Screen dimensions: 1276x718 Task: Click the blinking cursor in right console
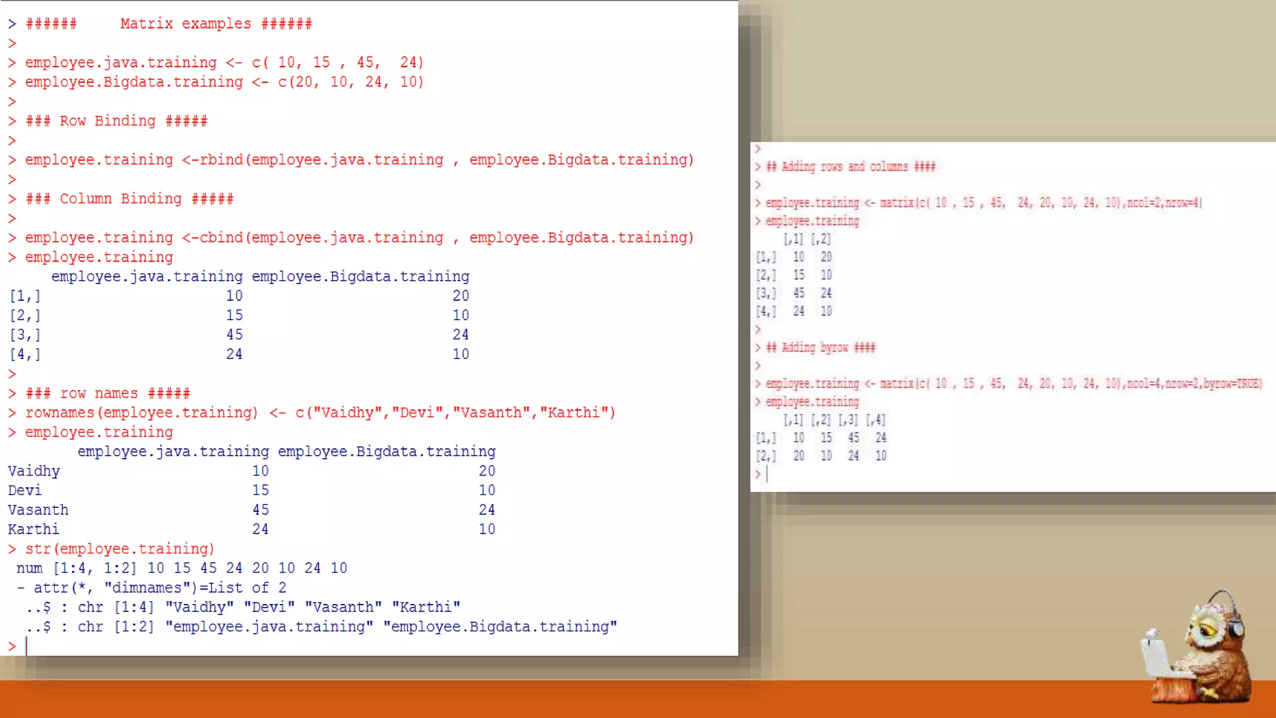point(767,474)
